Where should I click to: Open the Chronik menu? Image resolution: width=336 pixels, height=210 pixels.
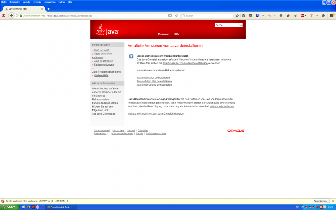(37, 2)
